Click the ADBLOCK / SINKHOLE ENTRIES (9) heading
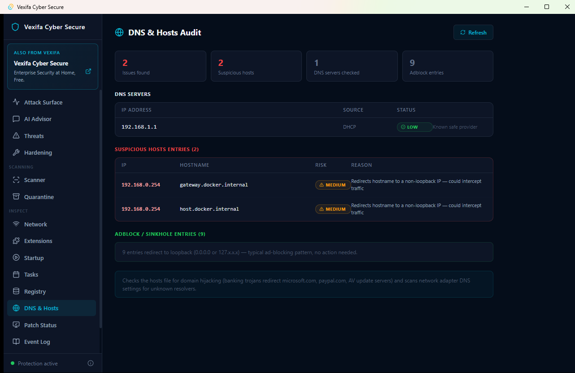 click(x=160, y=234)
